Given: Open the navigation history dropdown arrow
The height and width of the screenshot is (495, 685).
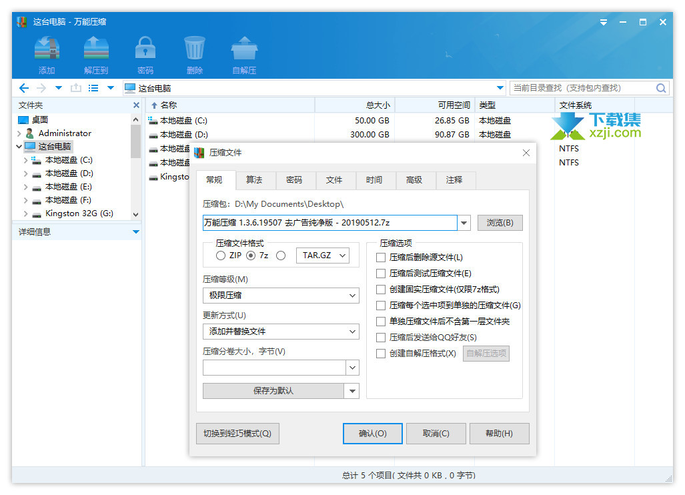Looking at the screenshot, I should pos(59,88).
